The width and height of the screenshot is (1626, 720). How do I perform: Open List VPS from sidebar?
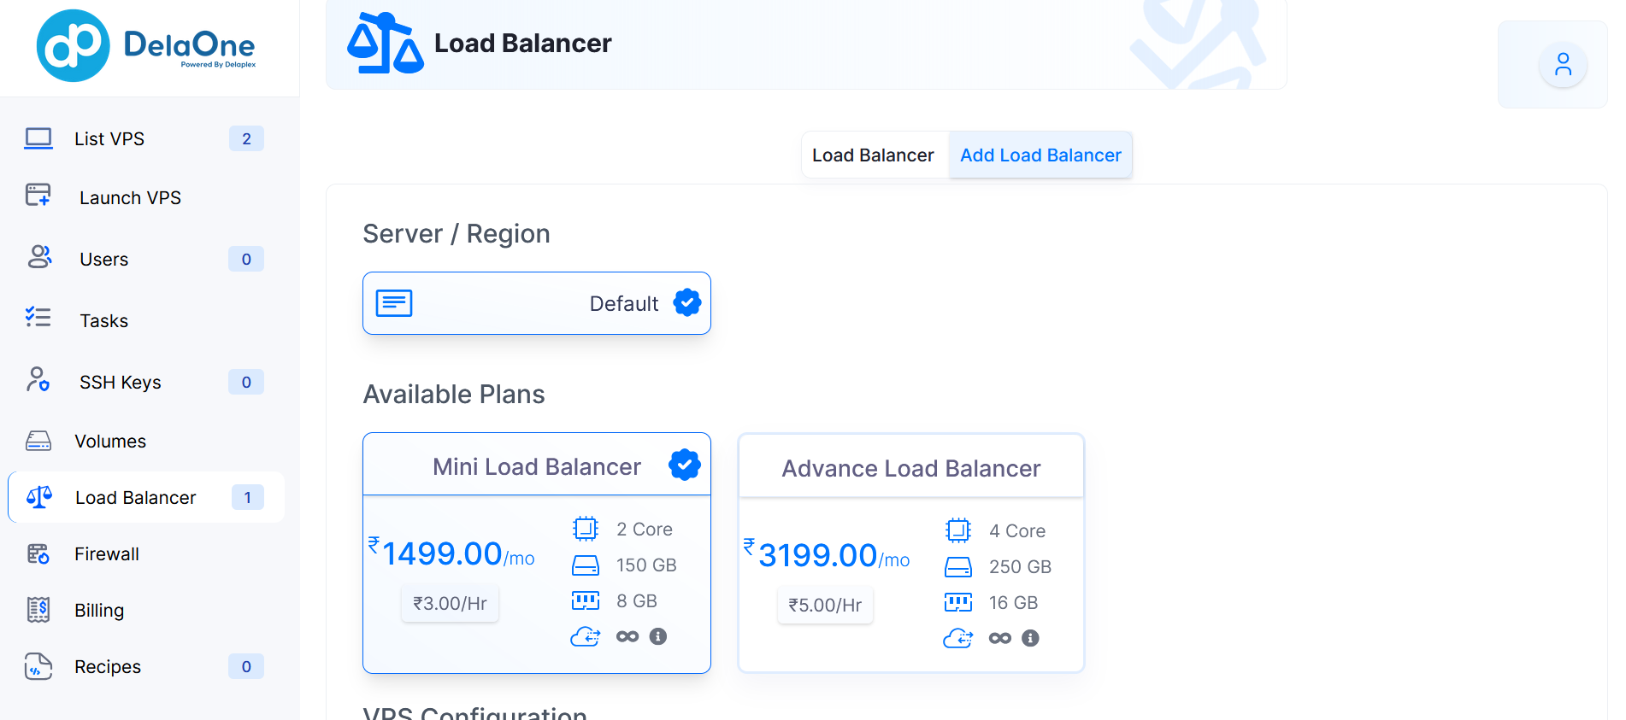point(109,138)
